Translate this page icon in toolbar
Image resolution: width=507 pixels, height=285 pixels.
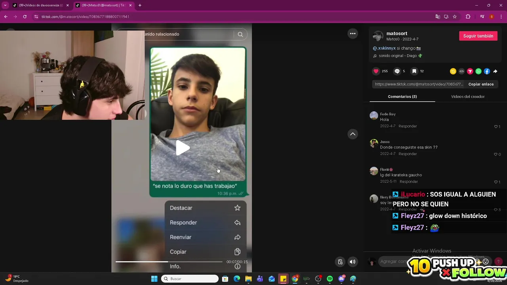[437, 17]
